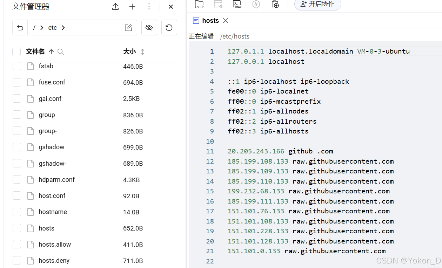Sort by 文件名 ascending arrow
The height and width of the screenshot is (268, 442).
coord(51,52)
